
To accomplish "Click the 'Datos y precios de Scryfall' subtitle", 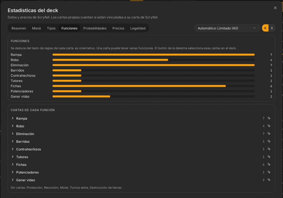I will (x=83, y=17).
